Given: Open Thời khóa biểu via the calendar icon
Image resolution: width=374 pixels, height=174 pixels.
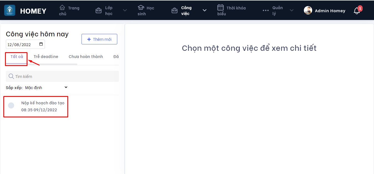Looking at the screenshot, I should 220,8.
